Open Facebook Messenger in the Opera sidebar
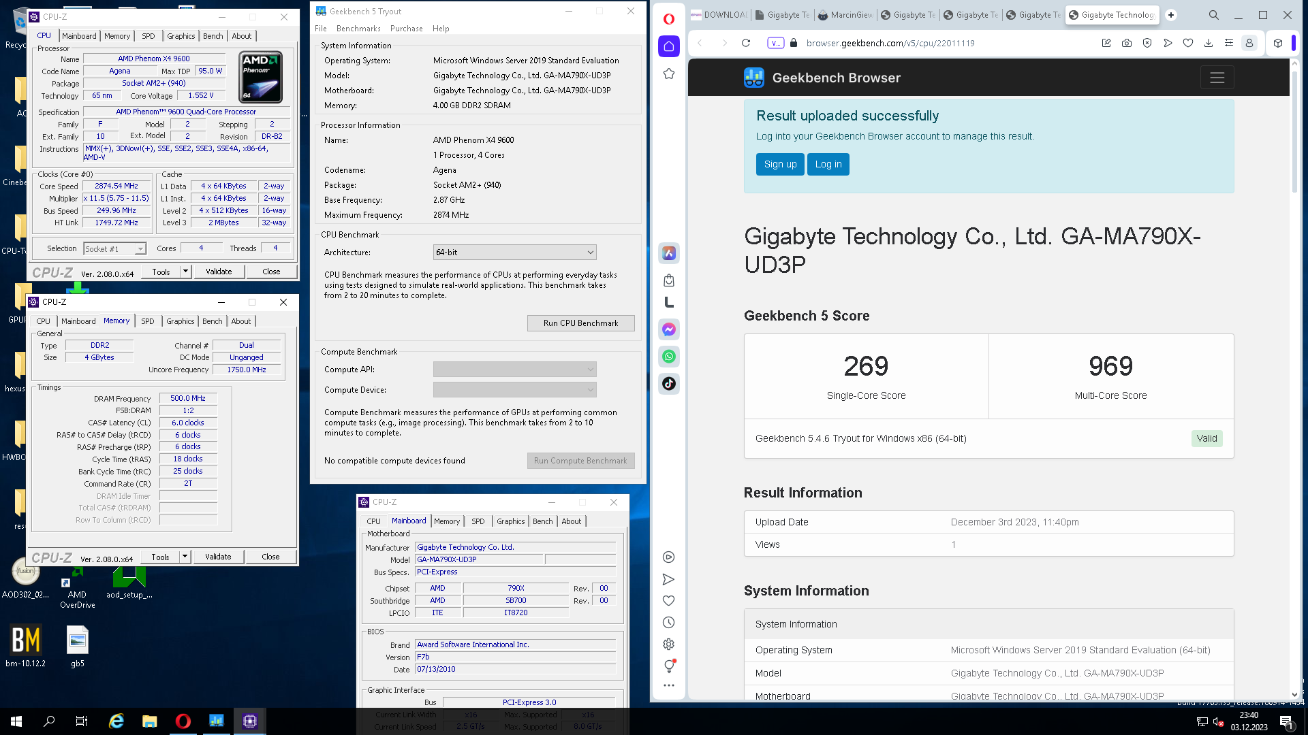 pyautogui.click(x=669, y=329)
